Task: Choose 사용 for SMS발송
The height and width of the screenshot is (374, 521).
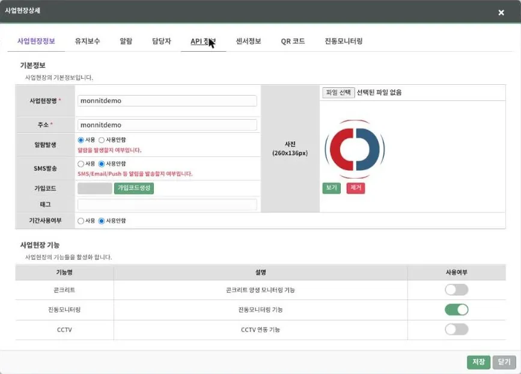Action: [81, 164]
